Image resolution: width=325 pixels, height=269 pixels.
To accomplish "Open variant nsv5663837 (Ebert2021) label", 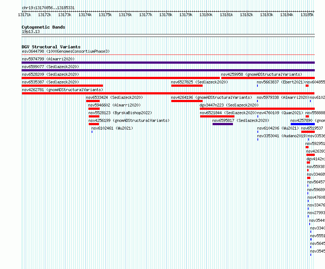I will pyautogui.click(x=281, y=82).
